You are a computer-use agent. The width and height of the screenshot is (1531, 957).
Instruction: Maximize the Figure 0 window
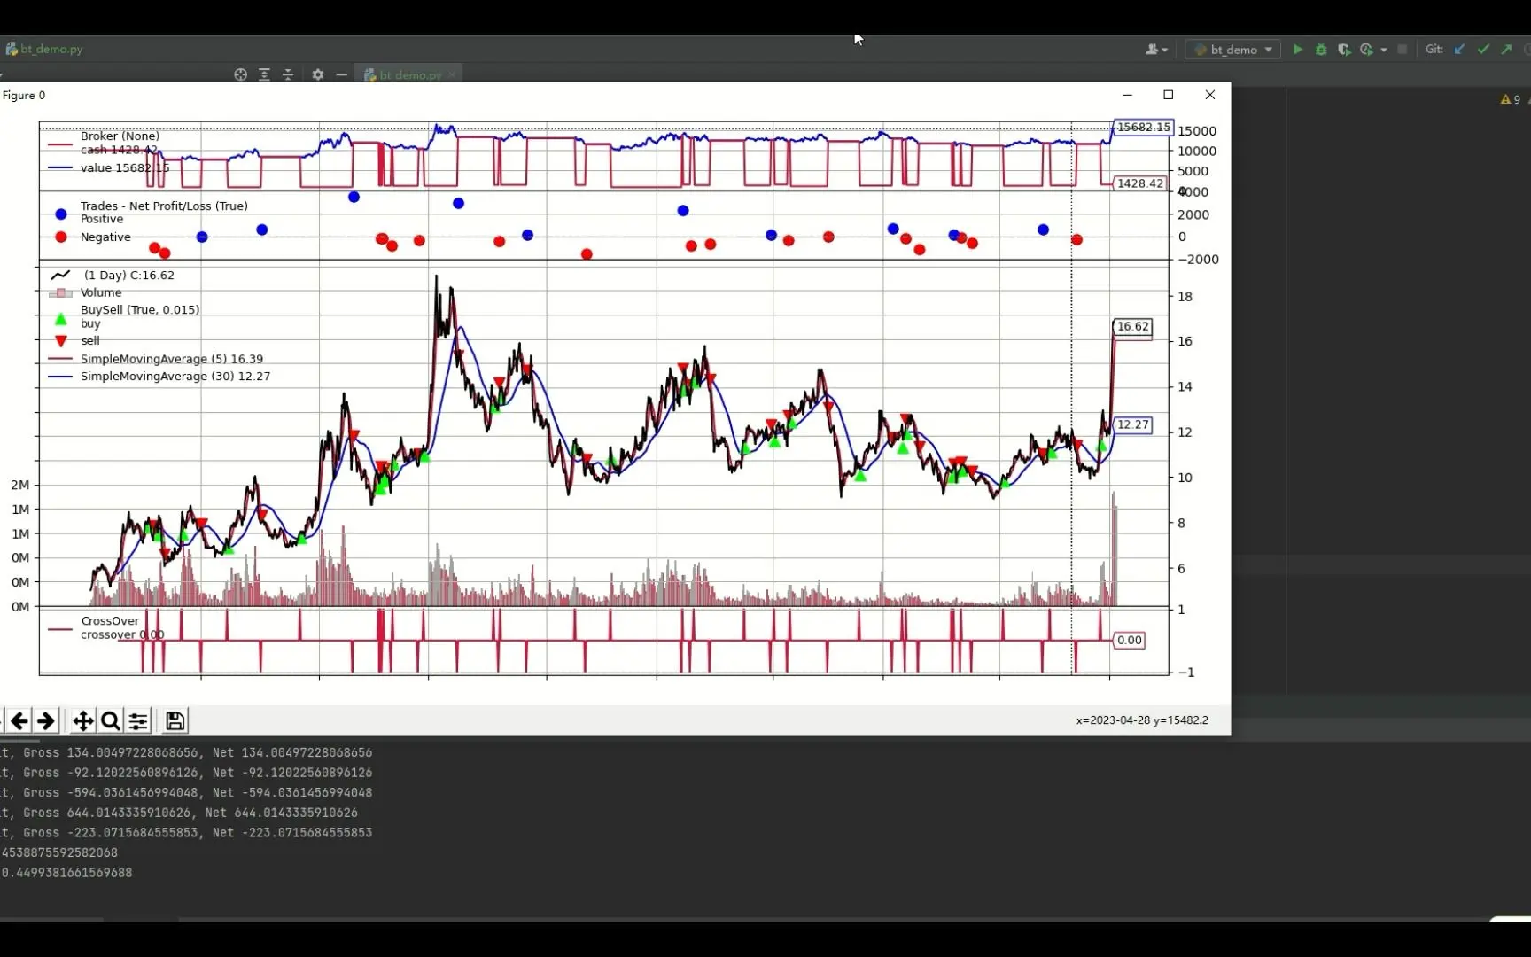pyautogui.click(x=1169, y=95)
